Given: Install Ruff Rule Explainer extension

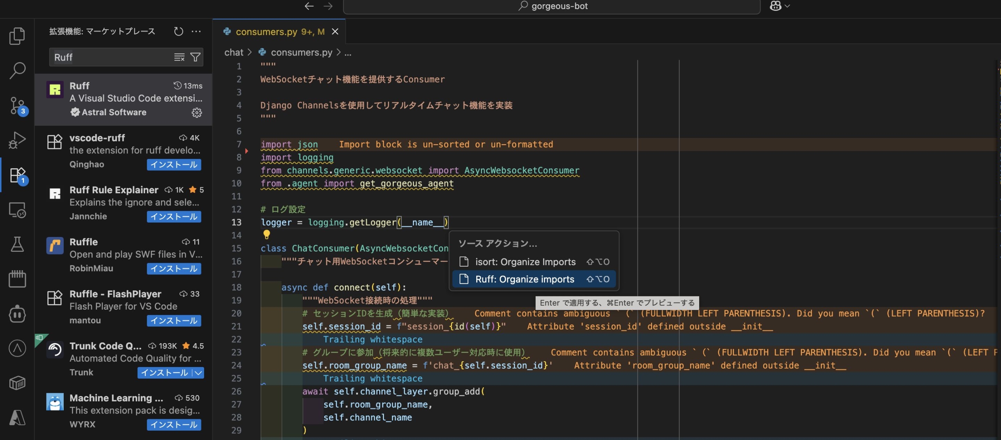Looking at the screenshot, I should point(174,217).
